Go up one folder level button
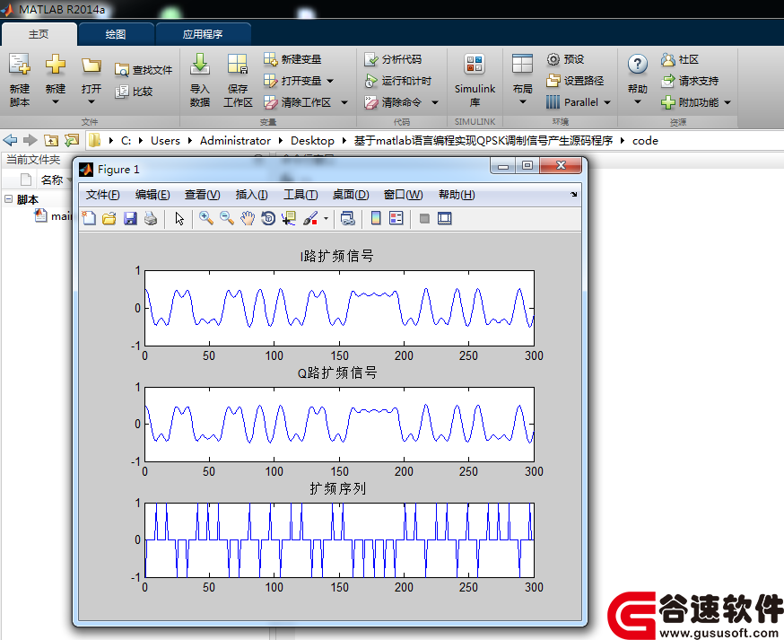 [51, 140]
